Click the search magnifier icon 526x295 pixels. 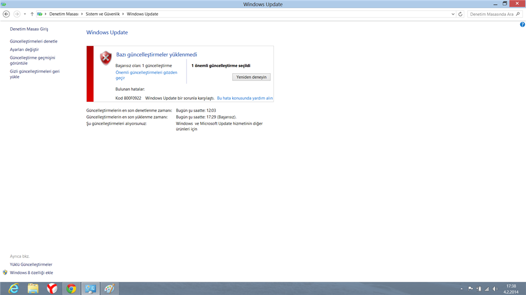click(518, 14)
